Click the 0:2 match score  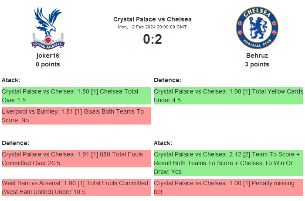pyautogui.click(x=152, y=39)
